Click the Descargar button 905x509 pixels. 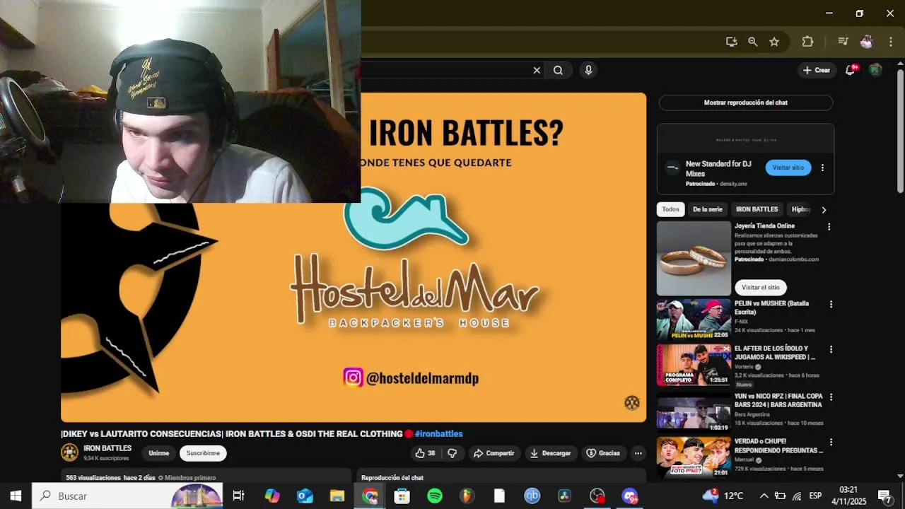pyautogui.click(x=550, y=453)
